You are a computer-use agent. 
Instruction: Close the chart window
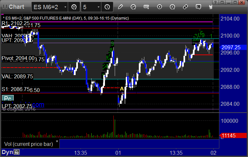point(242,2)
